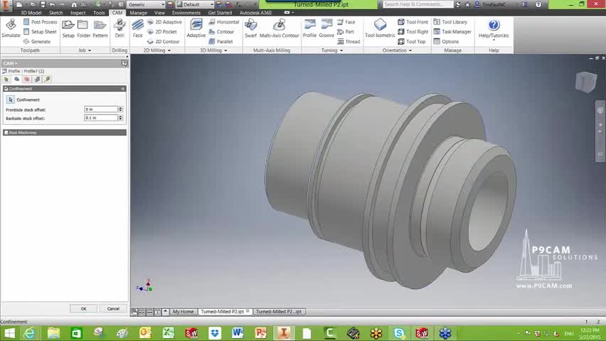Viewport: 606px width, 341px height.
Task: Open the 3D Model ribbon tab
Action: [31, 13]
